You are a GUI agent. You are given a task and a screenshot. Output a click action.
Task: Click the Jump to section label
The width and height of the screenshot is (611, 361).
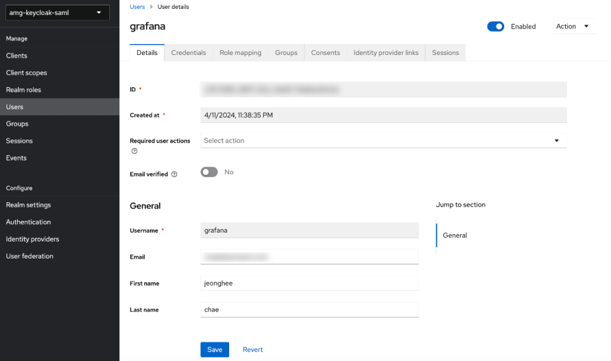(x=461, y=205)
